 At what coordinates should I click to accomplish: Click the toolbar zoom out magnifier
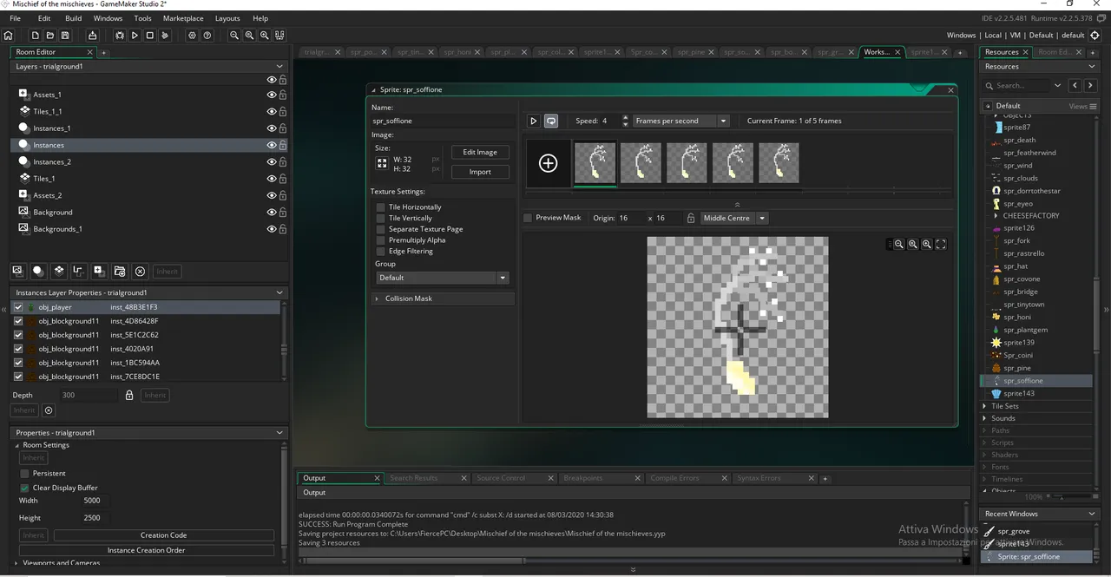pyautogui.click(x=234, y=36)
